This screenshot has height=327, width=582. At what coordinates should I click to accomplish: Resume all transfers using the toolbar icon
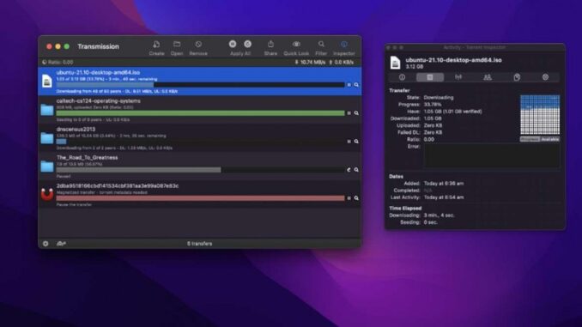coord(247,44)
